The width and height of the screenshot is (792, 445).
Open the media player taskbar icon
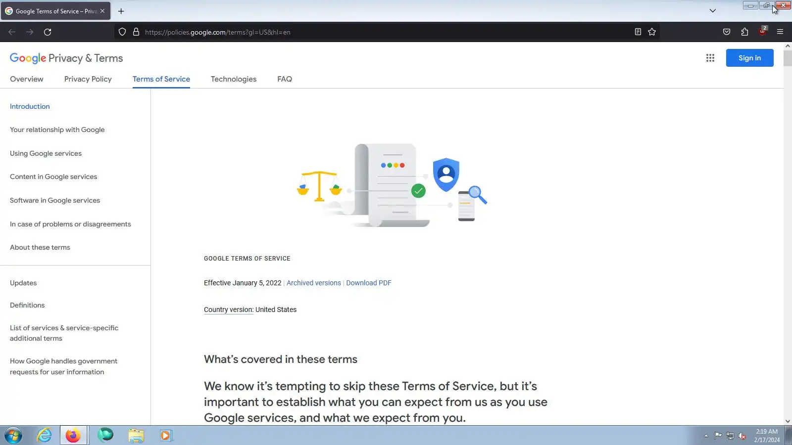coord(166,436)
